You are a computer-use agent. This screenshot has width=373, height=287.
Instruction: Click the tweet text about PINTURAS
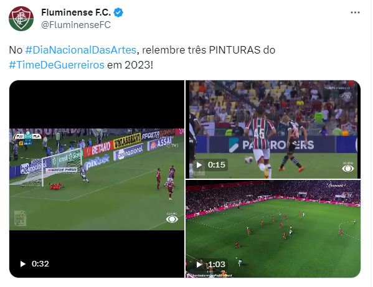click(142, 57)
